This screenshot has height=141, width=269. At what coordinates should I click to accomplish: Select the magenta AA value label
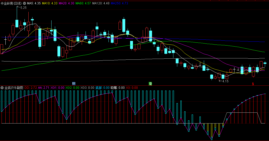pyautogui.click(x=44, y=88)
